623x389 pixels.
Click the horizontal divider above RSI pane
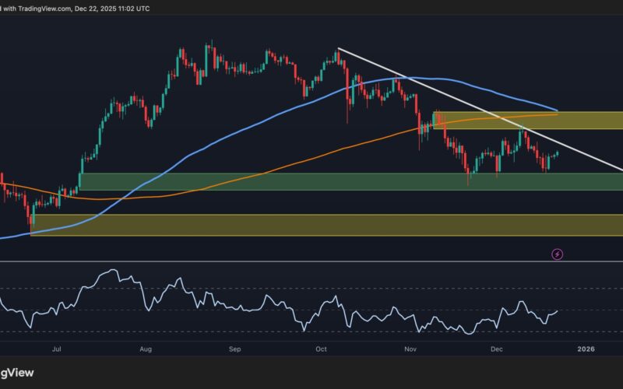tap(311, 262)
